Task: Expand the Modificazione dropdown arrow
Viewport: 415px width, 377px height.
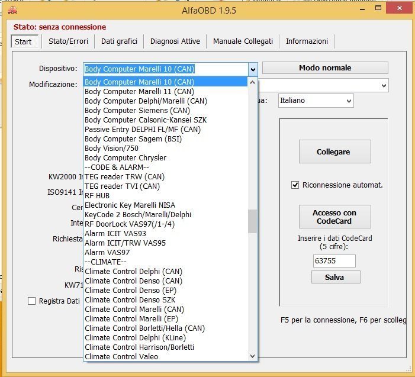Action: click(384, 85)
